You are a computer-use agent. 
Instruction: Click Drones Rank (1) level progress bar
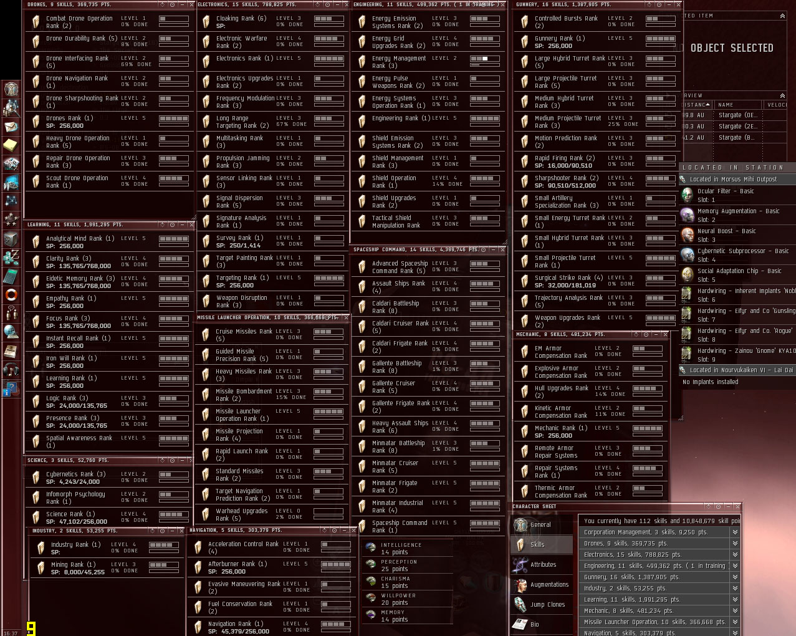[173, 118]
